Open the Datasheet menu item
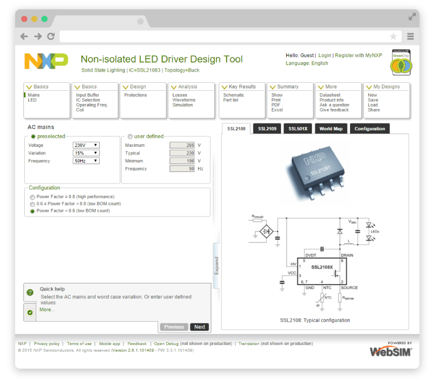The width and height of the screenshot is (434, 390). 330,95
